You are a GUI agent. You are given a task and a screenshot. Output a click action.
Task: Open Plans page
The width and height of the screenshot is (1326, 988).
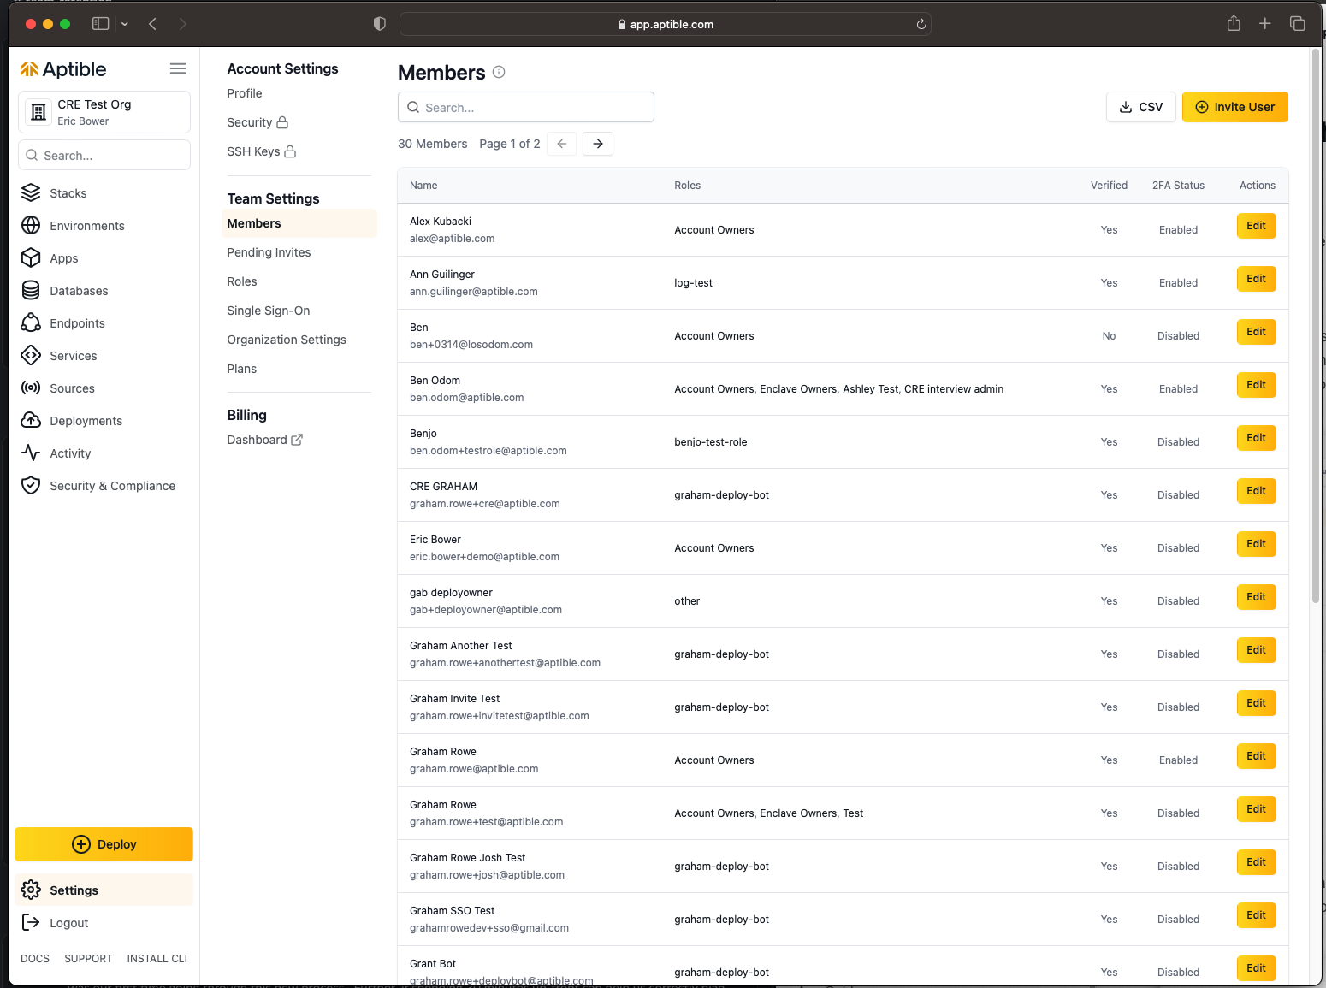[x=242, y=369]
